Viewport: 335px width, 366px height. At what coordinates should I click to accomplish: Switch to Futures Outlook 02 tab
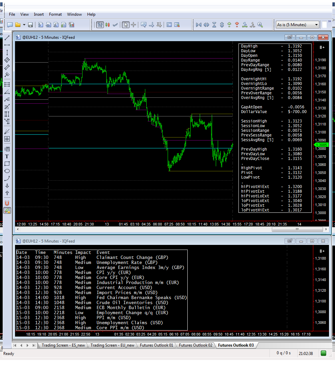click(x=196, y=345)
